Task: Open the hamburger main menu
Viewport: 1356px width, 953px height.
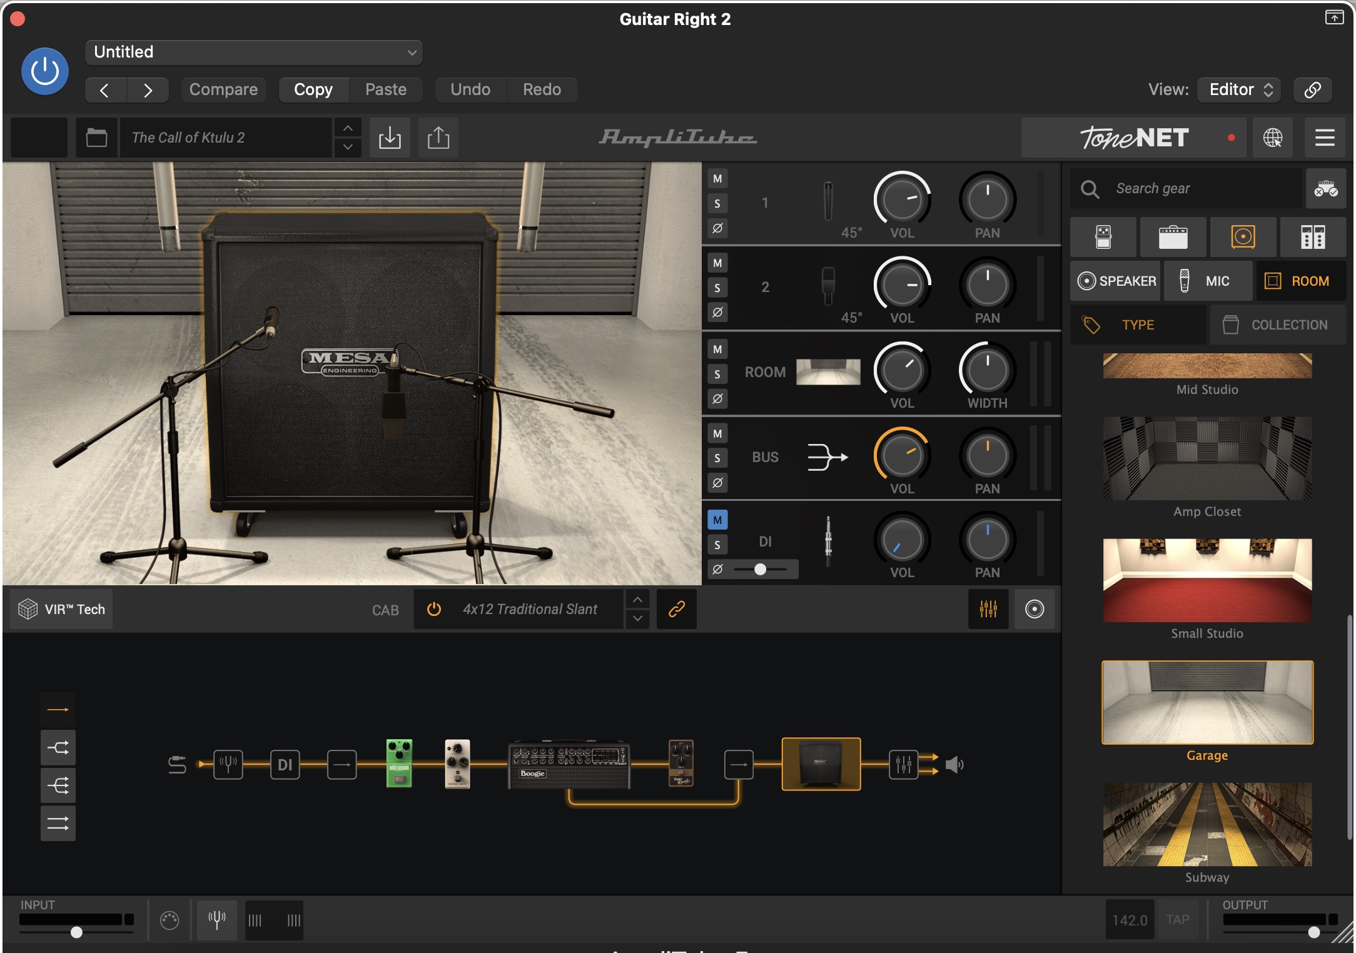Action: tap(1325, 138)
